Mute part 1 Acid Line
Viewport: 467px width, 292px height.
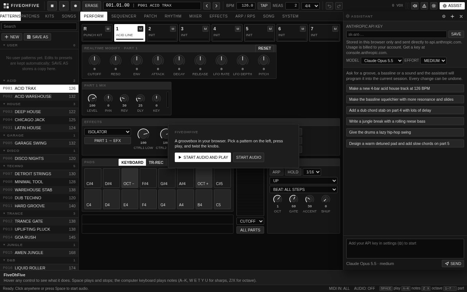[x=140, y=29]
